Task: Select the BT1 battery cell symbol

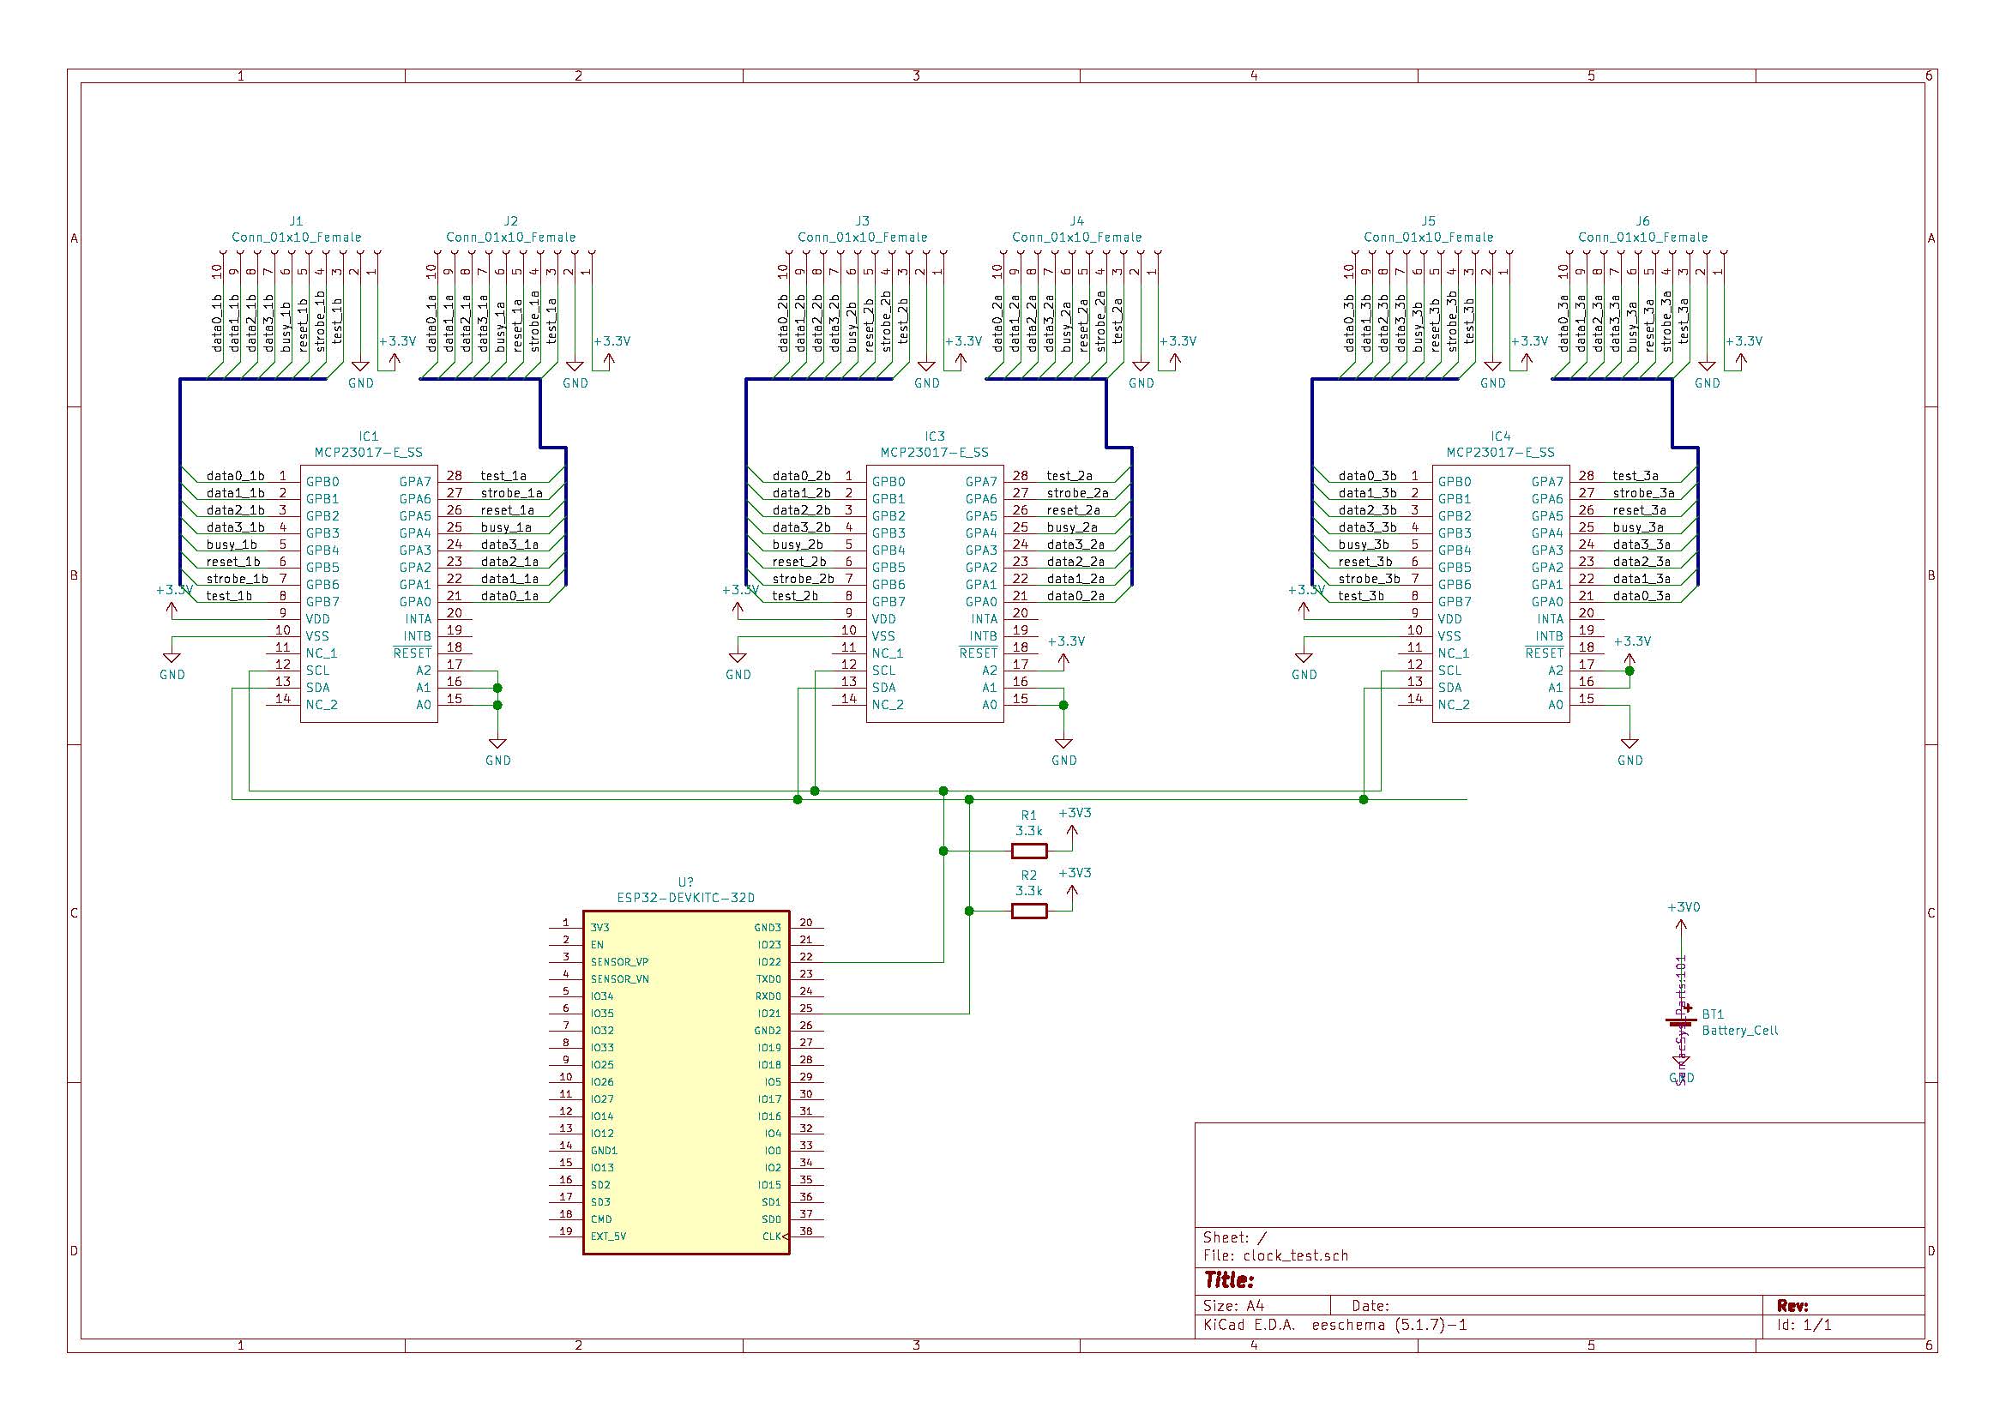Action: (x=1680, y=1020)
